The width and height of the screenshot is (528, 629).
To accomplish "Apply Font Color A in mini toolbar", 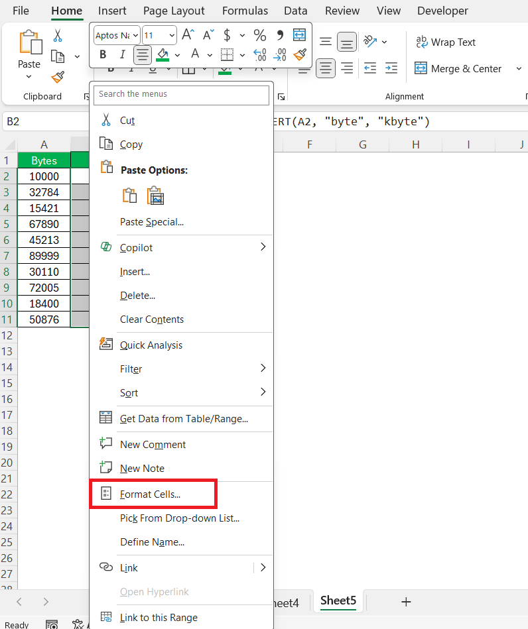I will click(195, 54).
